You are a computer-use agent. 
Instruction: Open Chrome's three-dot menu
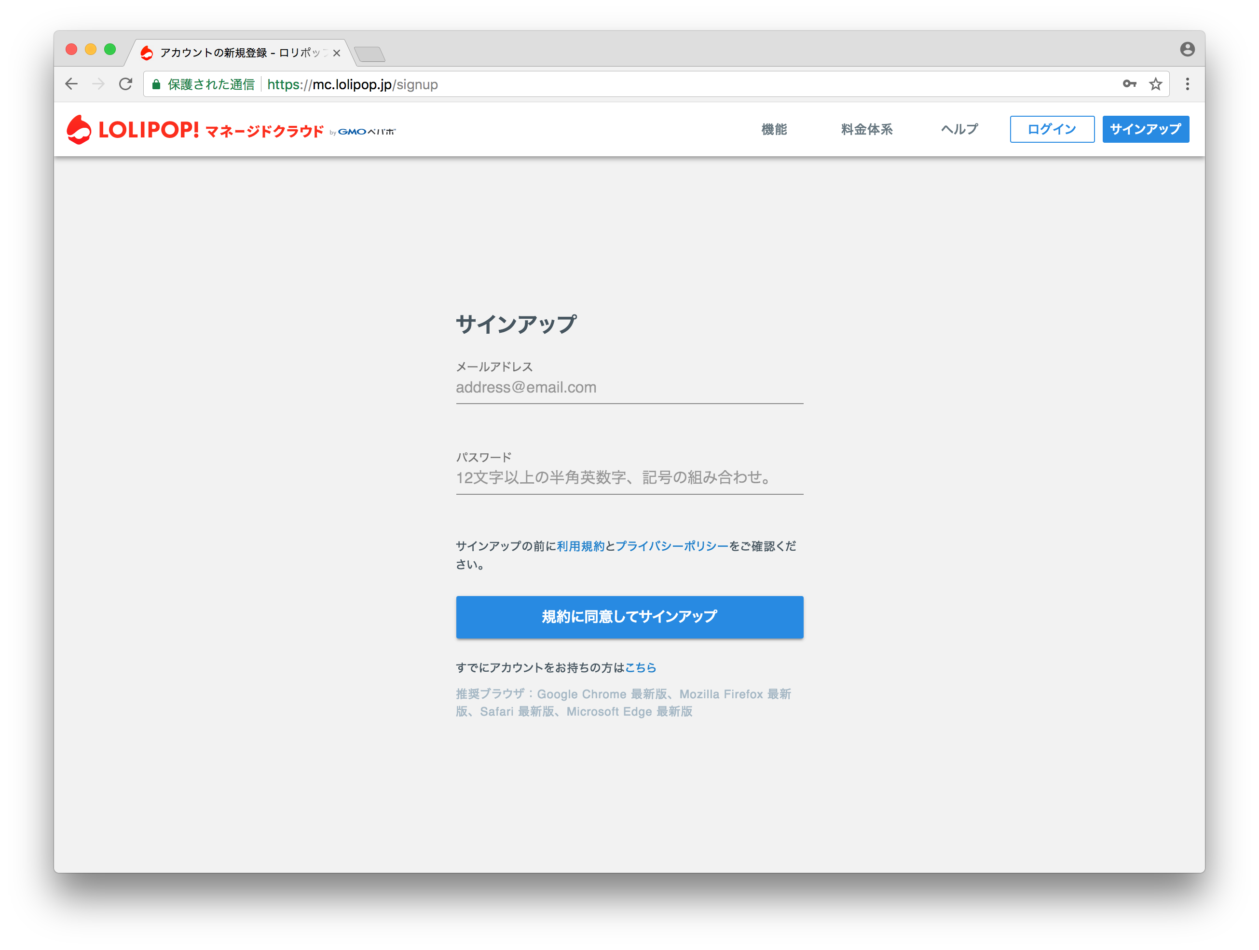click(1187, 83)
